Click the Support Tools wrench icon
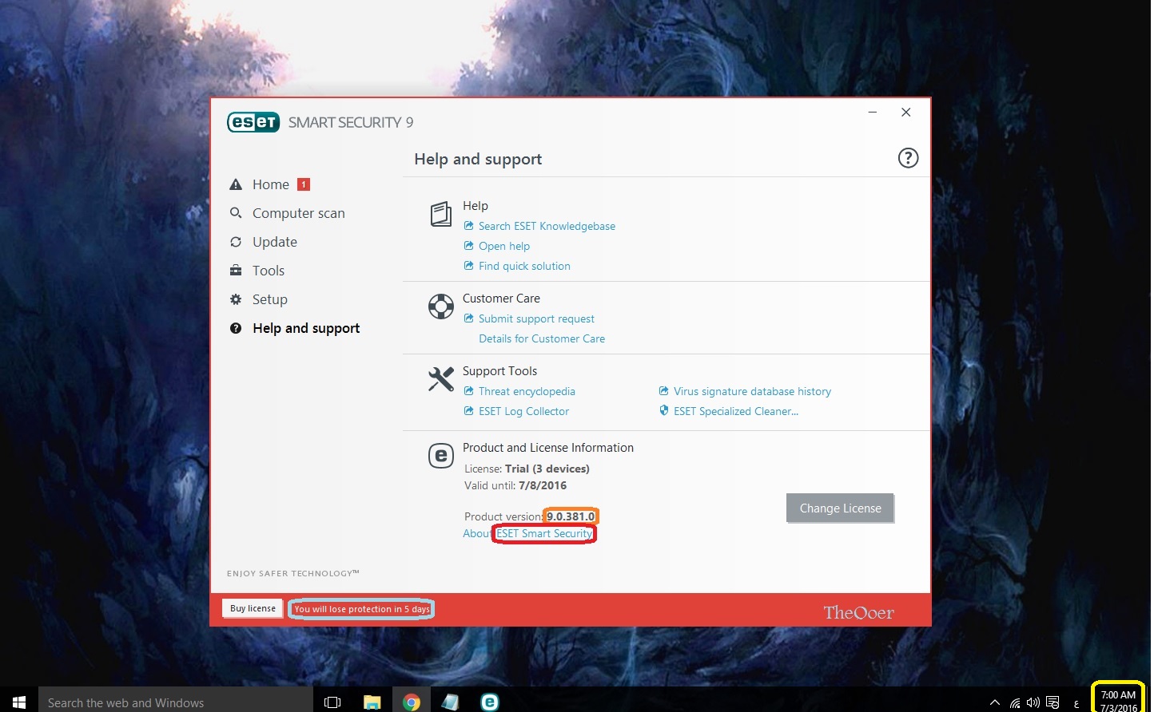The width and height of the screenshot is (1154, 712). click(441, 379)
